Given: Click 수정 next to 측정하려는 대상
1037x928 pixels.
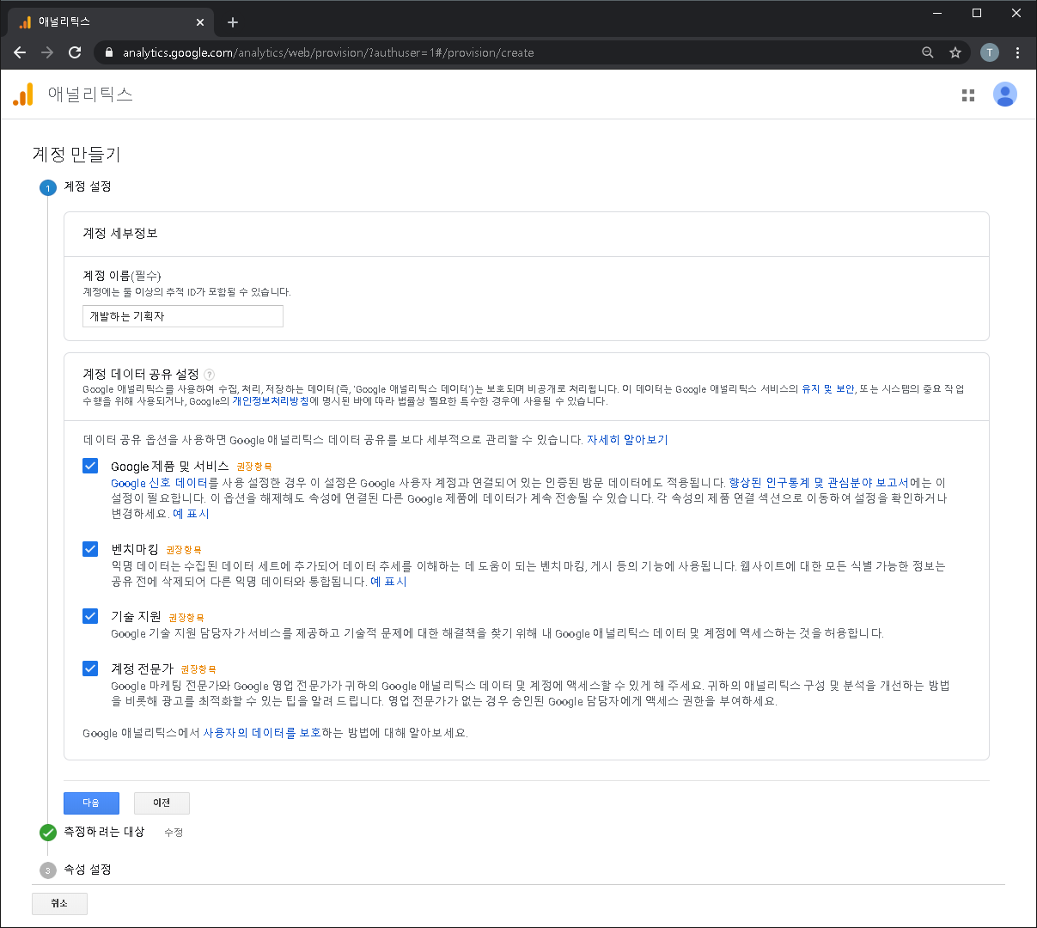Looking at the screenshot, I should point(174,833).
